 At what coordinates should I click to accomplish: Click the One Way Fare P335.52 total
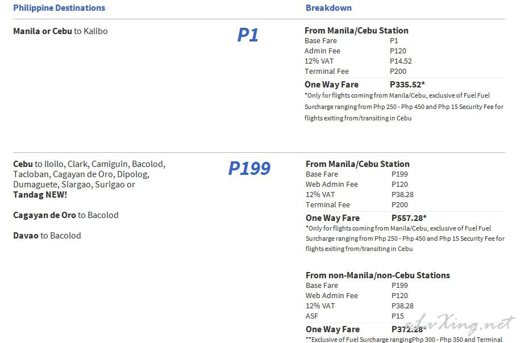pos(365,85)
